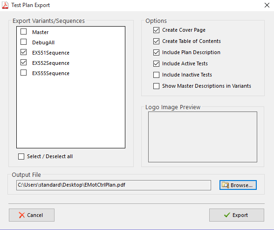Enable Include Inactive Tests

(x=157, y=75)
